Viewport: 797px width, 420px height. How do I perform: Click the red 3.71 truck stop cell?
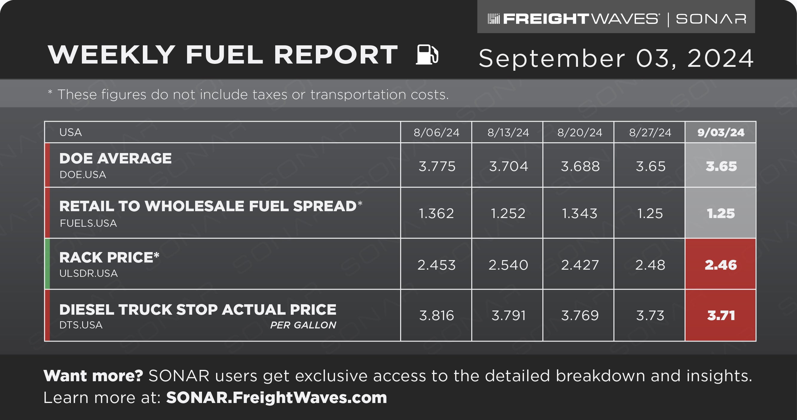[720, 315]
